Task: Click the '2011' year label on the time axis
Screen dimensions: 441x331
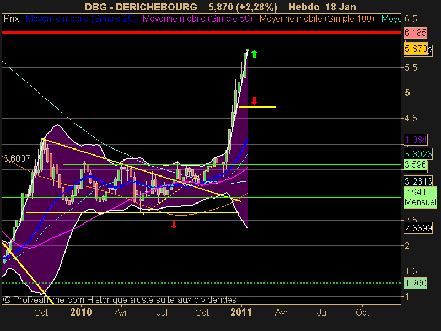Action: (241, 312)
